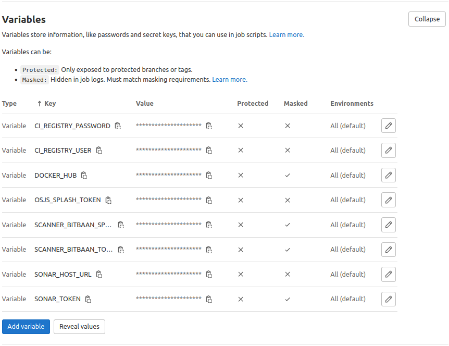Image resolution: width=449 pixels, height=346 pixels.
Task: Edit the DOCKER_HUB variable
Action: (388, 175)
